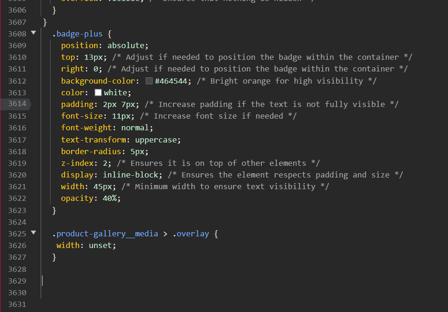Click line number 3631 in gutter

coord(17,304)
